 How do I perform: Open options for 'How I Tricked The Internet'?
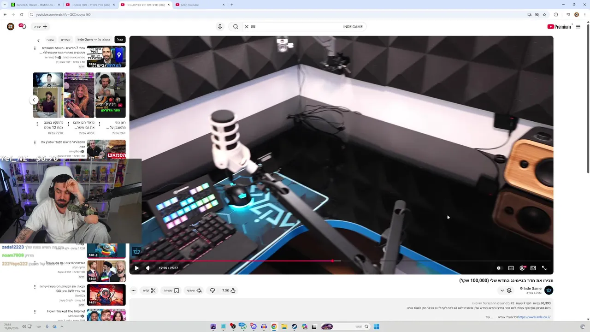point(35,312)
